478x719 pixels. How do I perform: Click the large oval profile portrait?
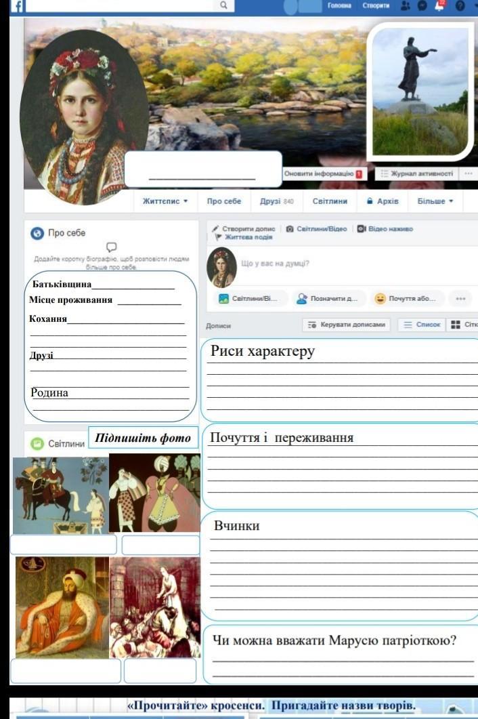tap(85, 117)
